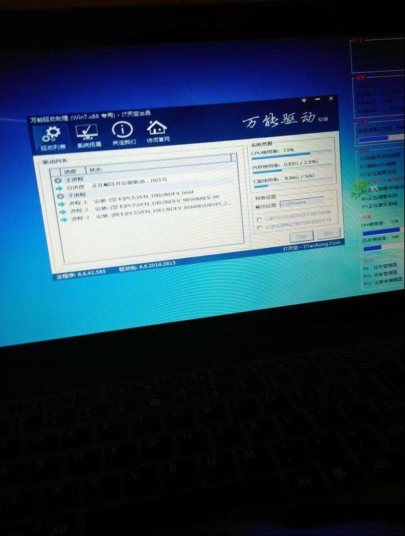This screenshot has width=405, height=536.
Task: Click the 主程序: 6.6.41.565 version text
Action: coord(82,274)
